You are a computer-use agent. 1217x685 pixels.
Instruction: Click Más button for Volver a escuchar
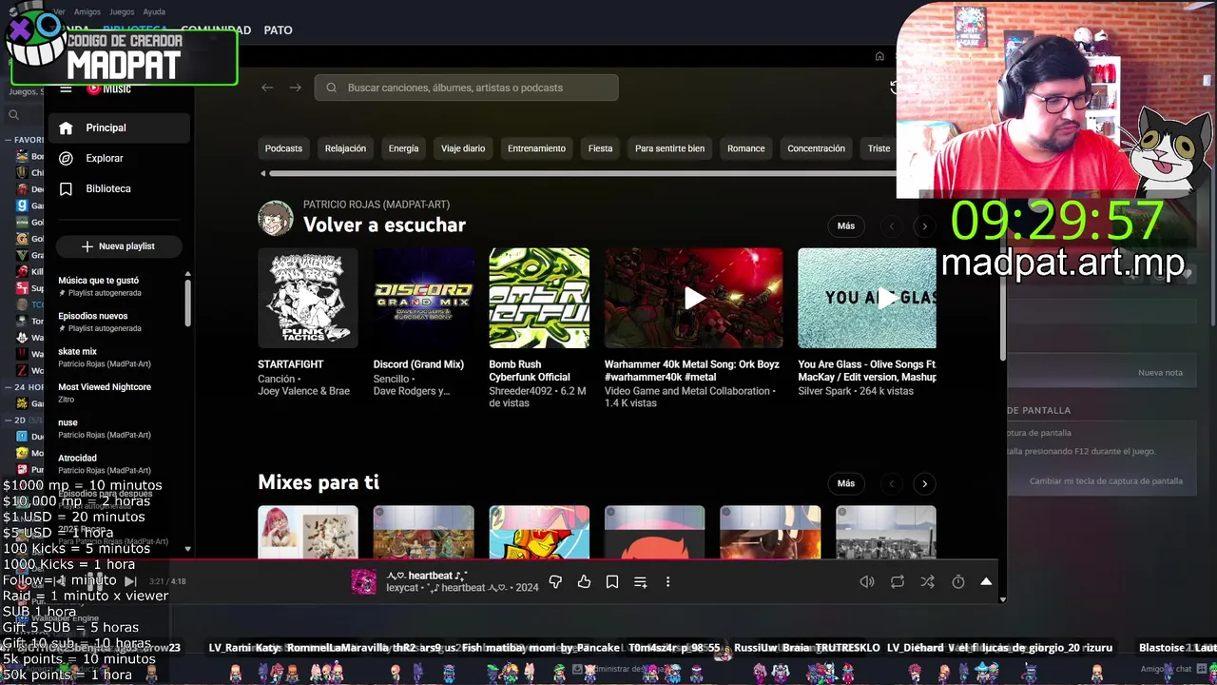[x=846, y=226]
